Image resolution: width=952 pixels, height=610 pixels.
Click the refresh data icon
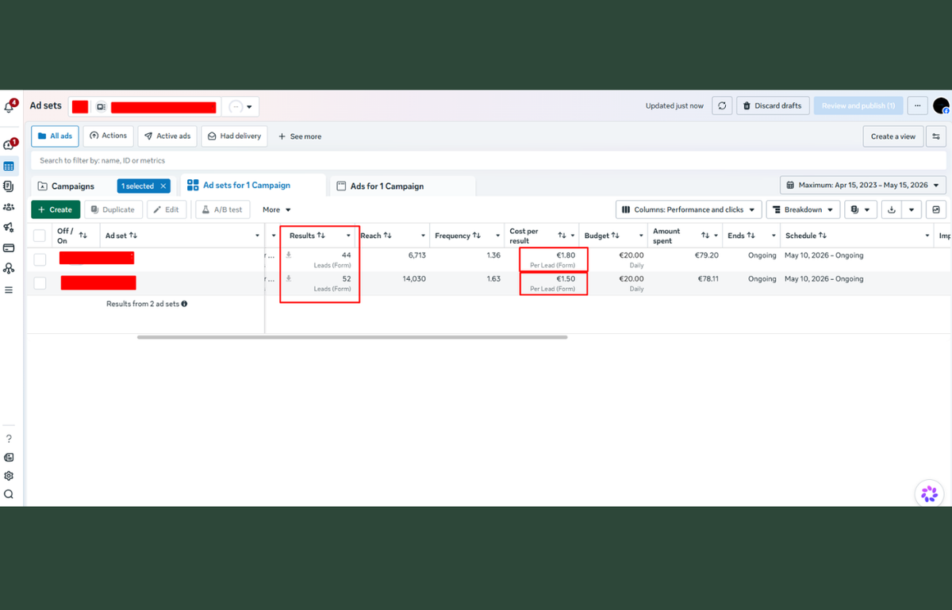point(721,106)
